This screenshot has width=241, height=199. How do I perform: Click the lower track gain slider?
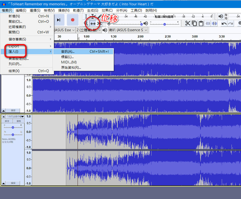(13, 127)
